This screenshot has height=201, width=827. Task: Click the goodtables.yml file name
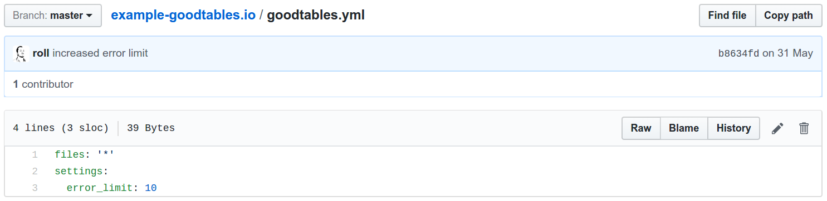(x=316, y=15)
